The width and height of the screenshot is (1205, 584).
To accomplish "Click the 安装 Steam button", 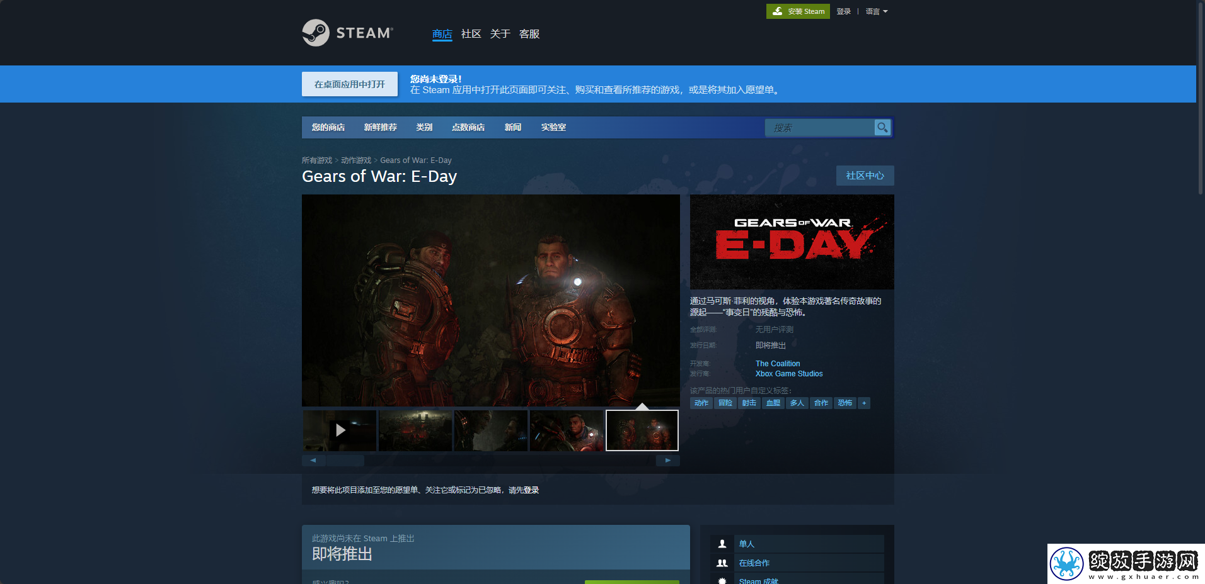I will 798,11.
